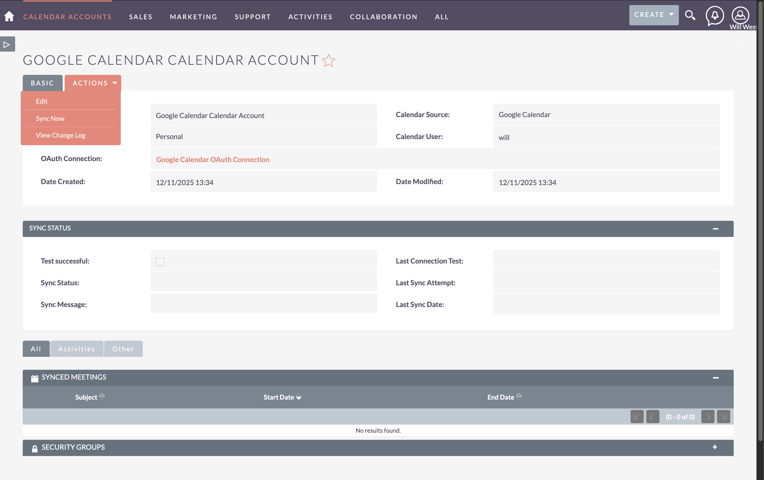This screenshot has height=480, width=764.
Task: Click next page arrow in Synced Meetings
Action: point(708,417)
